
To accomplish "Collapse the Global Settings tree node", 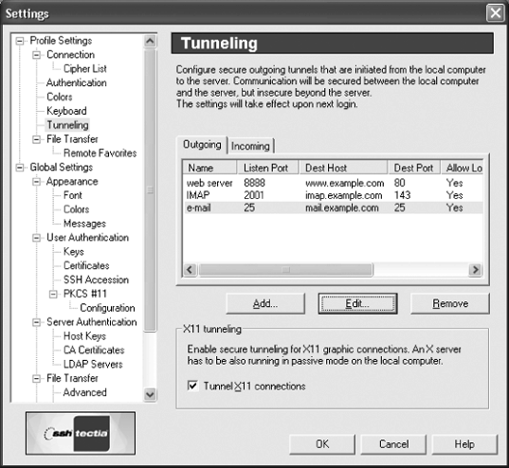I will tap(20, 168).
